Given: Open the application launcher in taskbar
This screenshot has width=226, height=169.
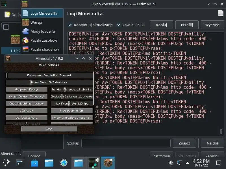Looking at the screenshot, I should [6, 163].
